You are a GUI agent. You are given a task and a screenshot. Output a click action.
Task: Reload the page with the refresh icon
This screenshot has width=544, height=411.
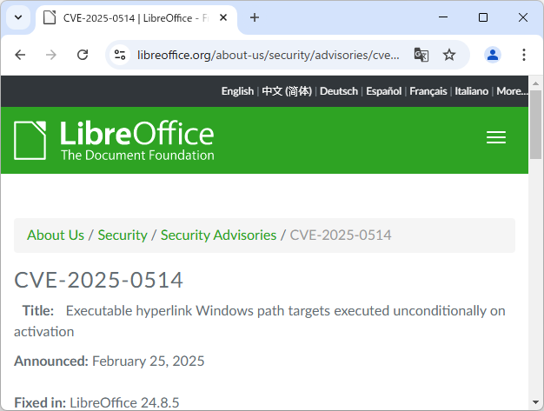click(x=83, y=55)
